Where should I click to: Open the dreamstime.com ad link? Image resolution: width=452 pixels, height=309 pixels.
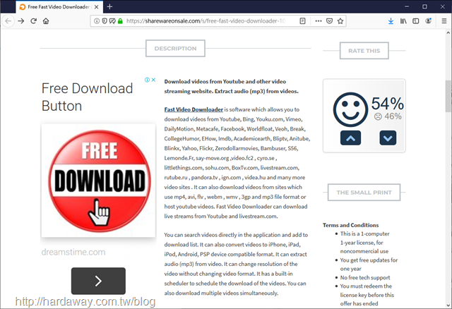pos(73,252)
